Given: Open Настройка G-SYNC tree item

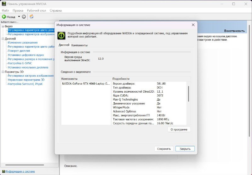Looking at the screenshot, I should pyautogui.click(x=20, y=63).
